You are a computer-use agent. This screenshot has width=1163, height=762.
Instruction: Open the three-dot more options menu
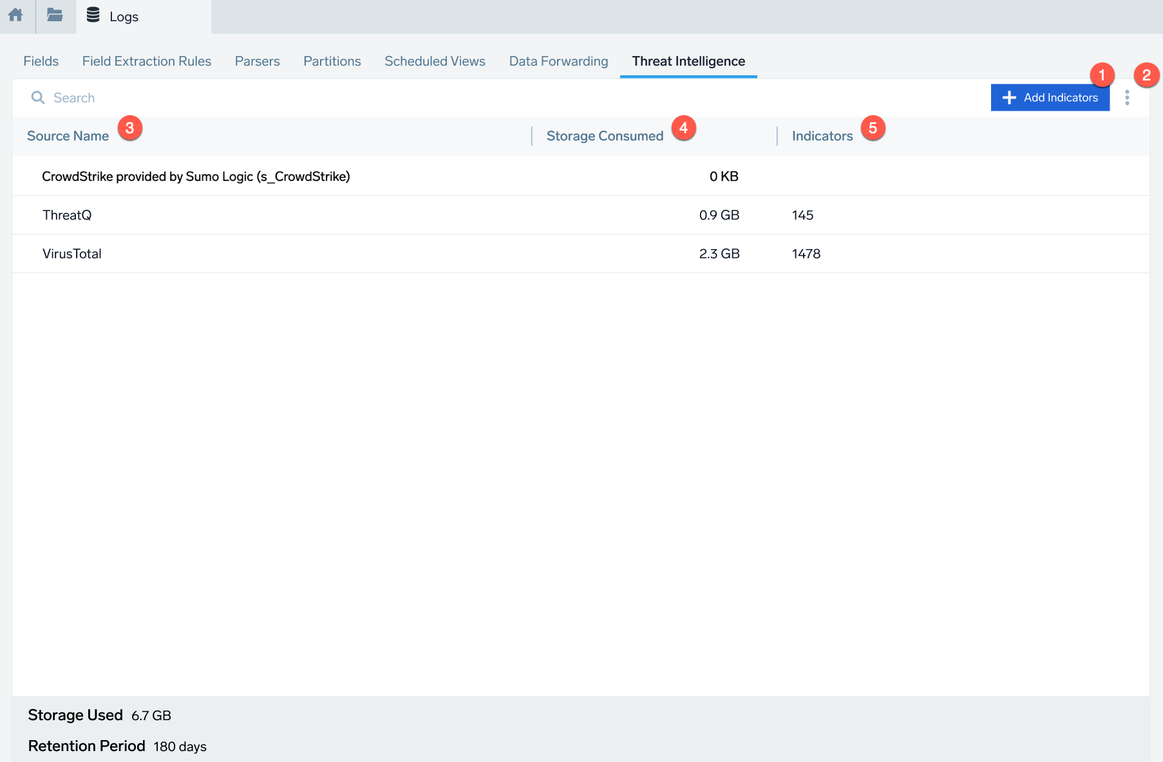[x=1127, y=97]
